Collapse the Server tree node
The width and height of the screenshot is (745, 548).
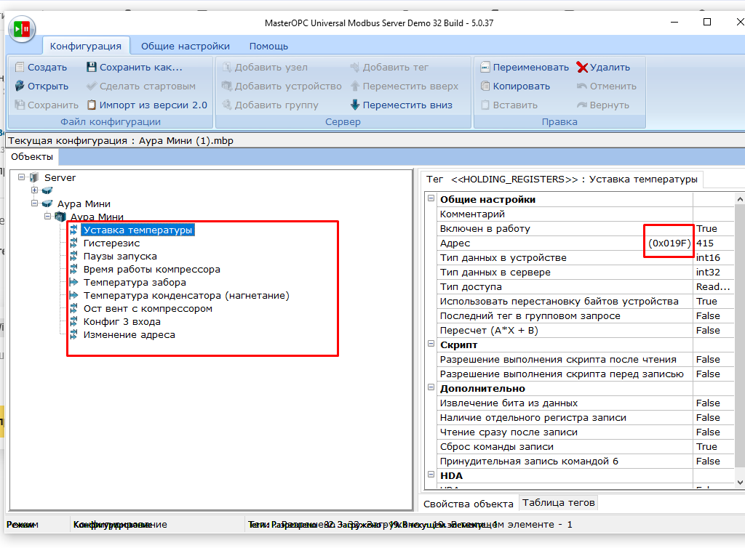coord(21,177)
